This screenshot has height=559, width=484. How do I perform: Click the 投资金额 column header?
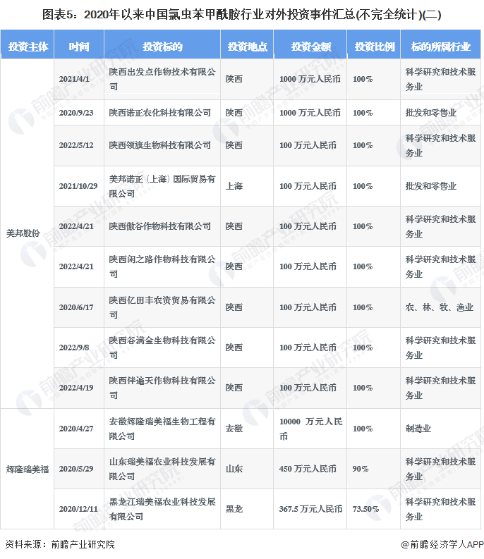[x=310, y=44]
